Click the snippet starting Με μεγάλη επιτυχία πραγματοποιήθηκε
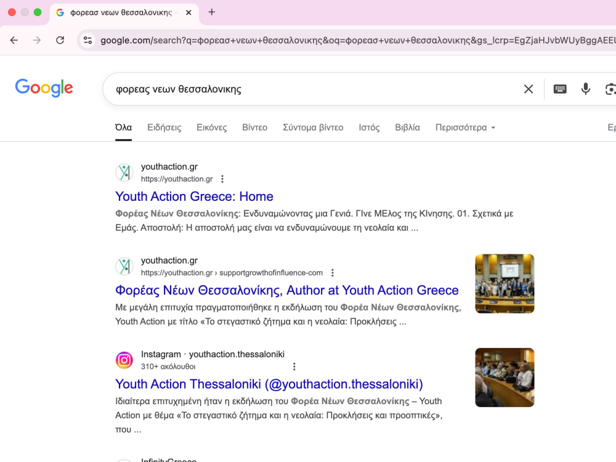Image resolution: width=616 pixels, height=462 pixels. pyautogui.click(x=288, y=315)
